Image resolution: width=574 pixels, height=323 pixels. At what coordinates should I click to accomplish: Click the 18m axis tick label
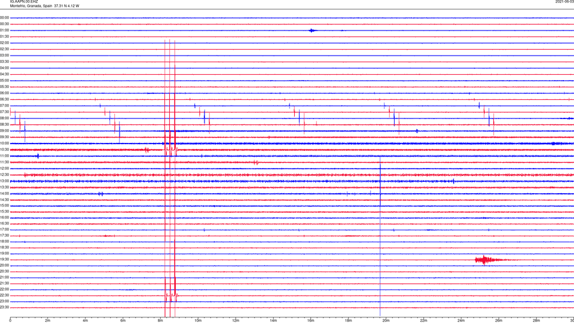click(348, 321)
